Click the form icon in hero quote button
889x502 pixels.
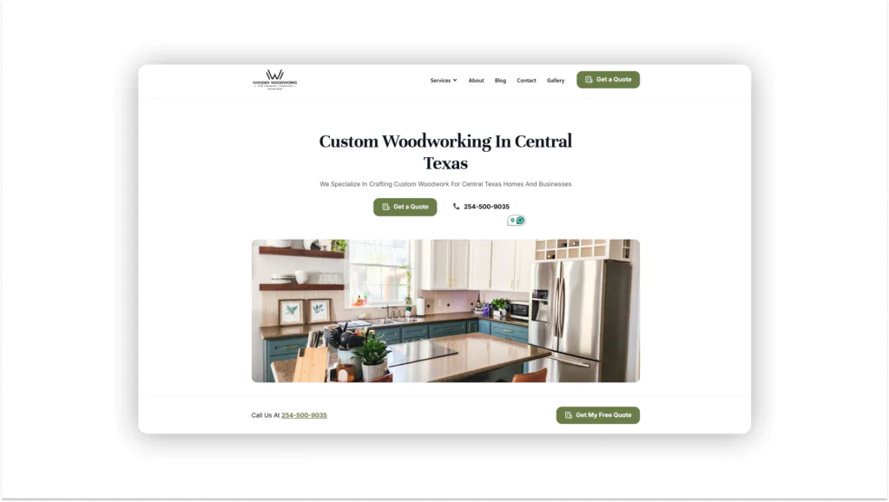(x=386, y=207)
